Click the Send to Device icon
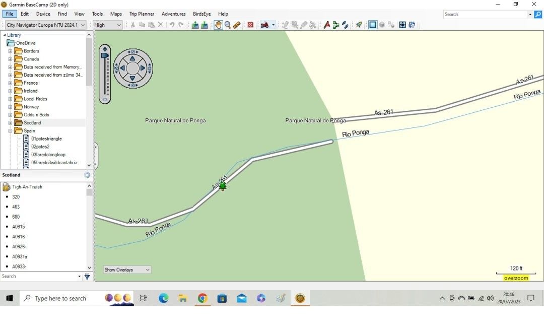 tap(195, 25)
